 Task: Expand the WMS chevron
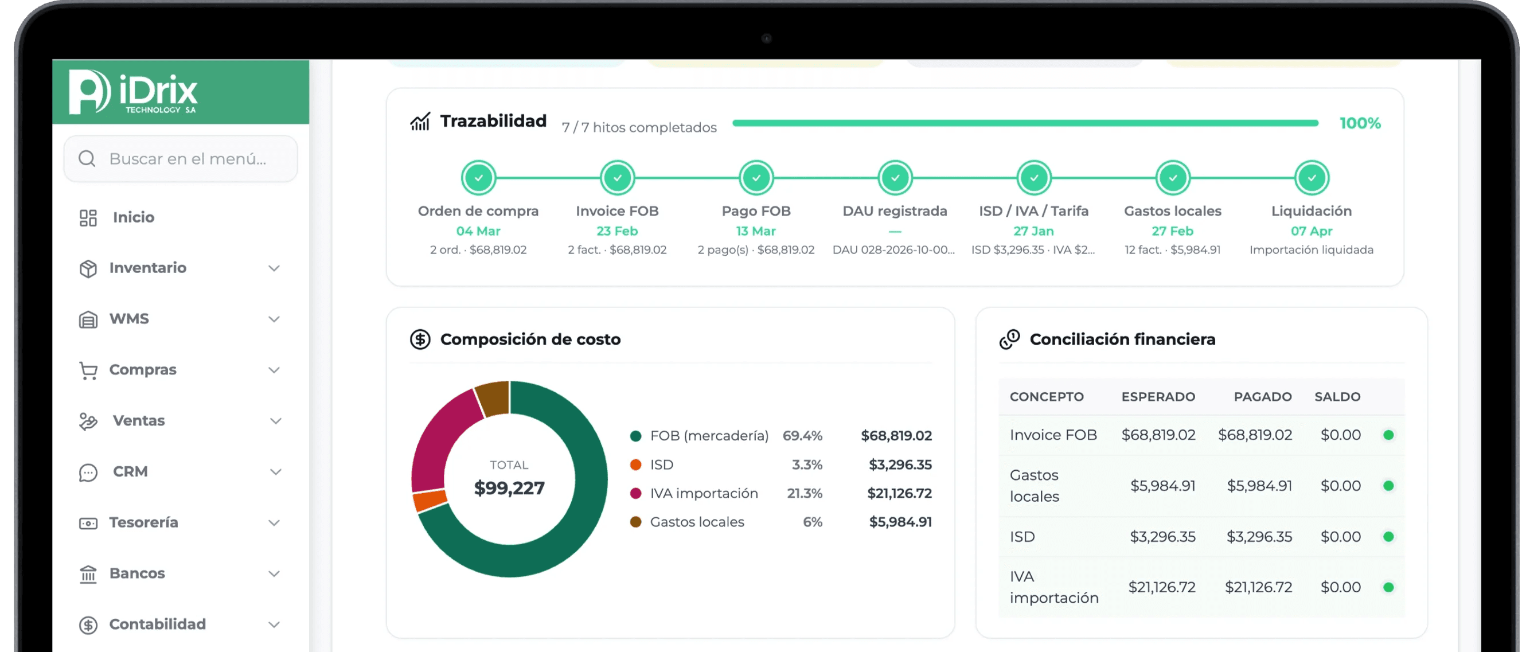pyautogui.click(x=274, y=319)
